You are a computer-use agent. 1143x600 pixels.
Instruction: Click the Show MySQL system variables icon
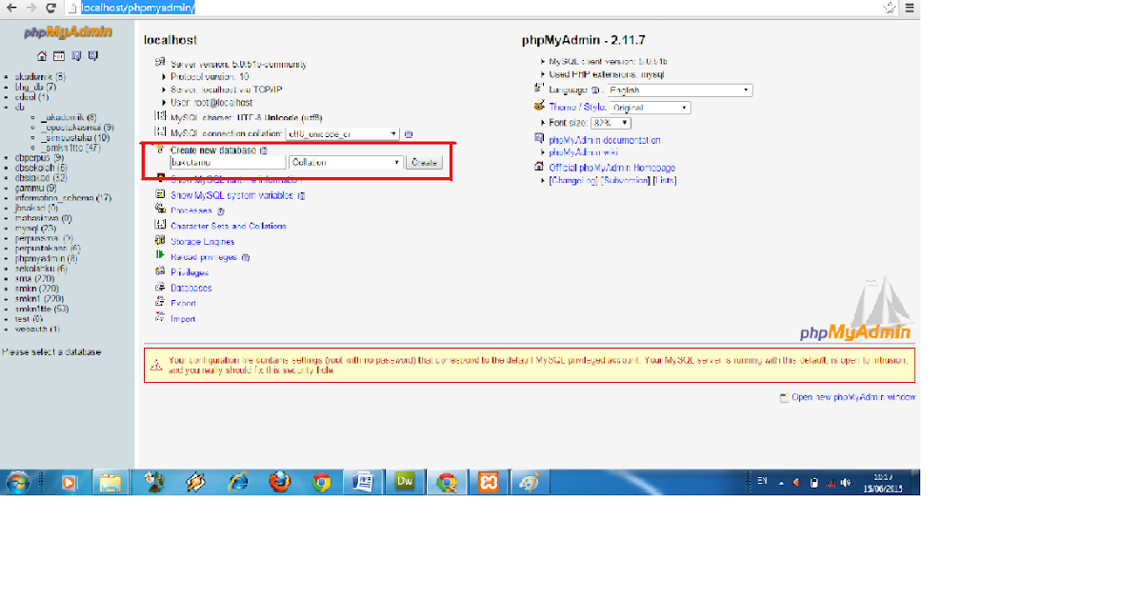[x=160, y=195]
